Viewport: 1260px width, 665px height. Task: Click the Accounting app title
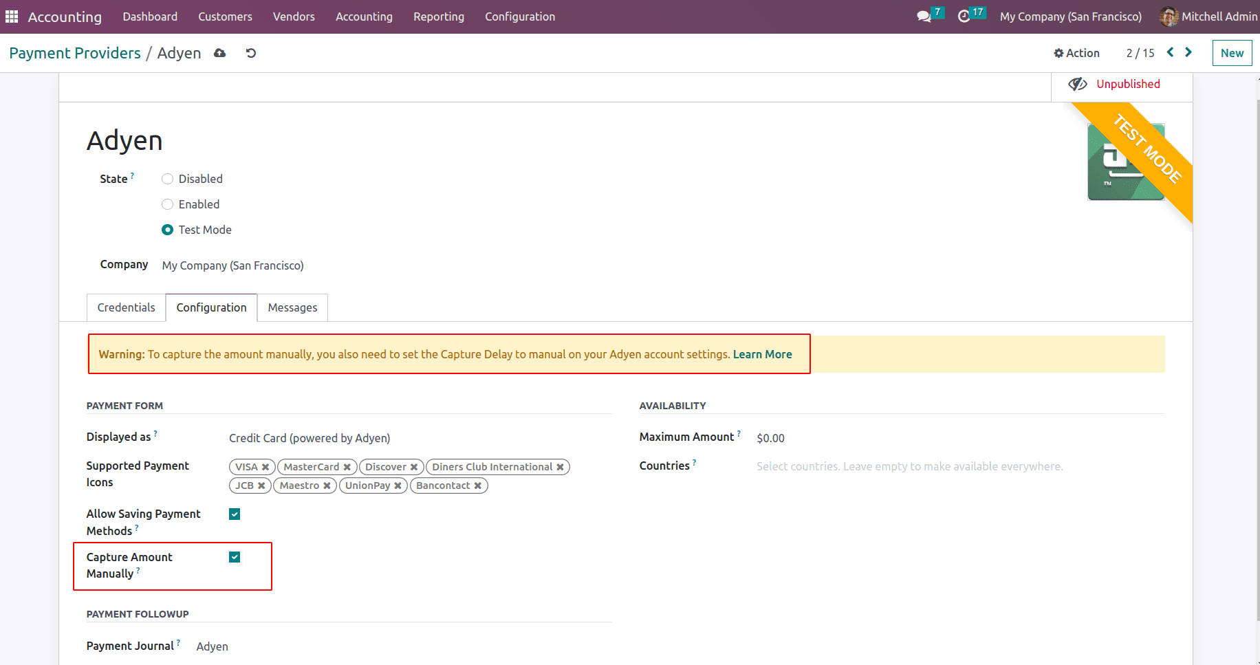65,17
